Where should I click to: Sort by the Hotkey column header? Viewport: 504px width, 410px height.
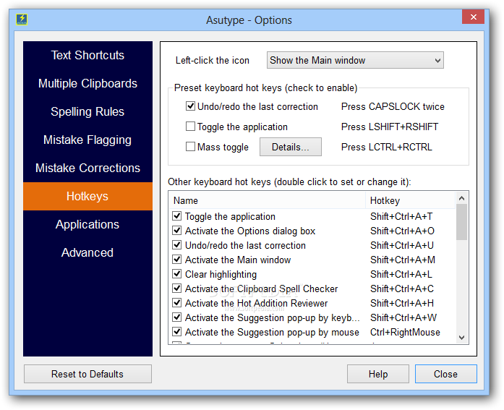[x=411, y=200]
